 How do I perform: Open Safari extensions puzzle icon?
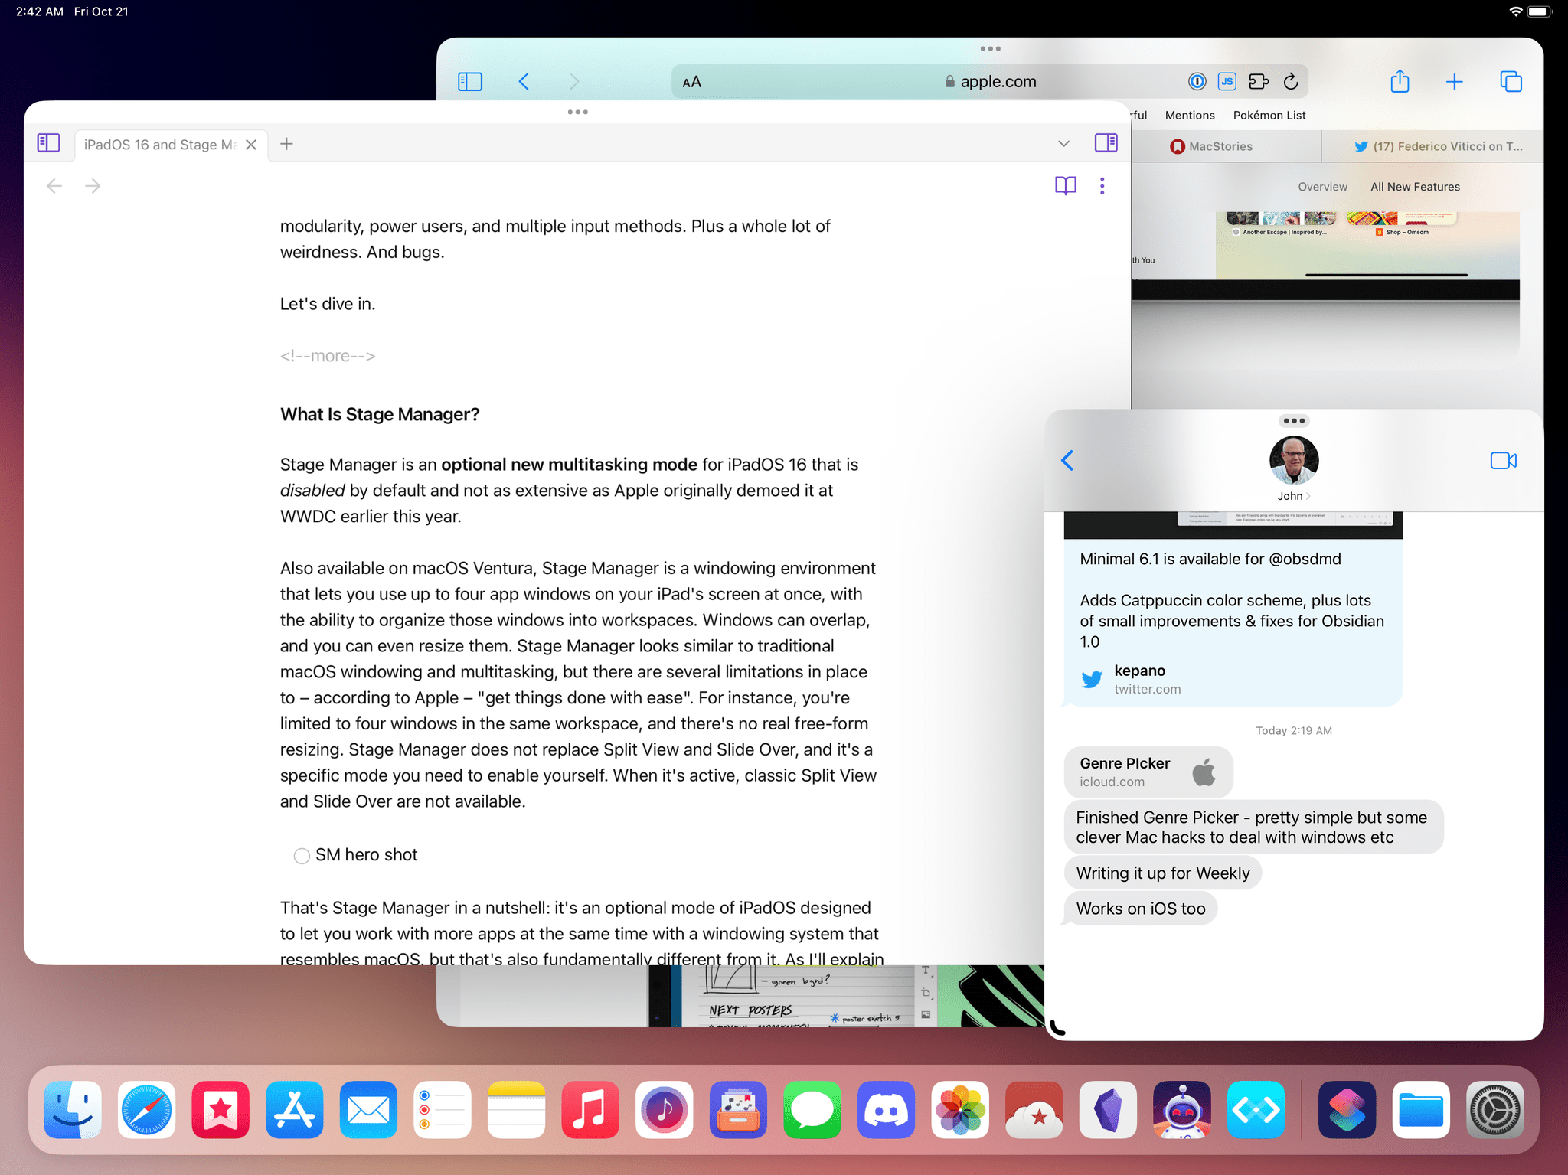coord(1259,81)
